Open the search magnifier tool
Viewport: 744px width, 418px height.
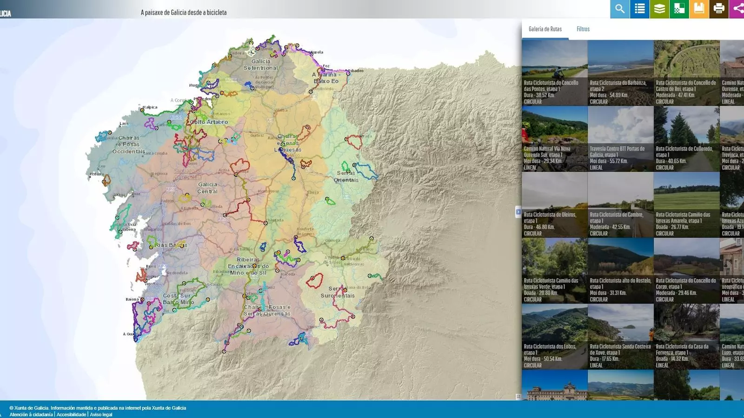(x=619, y=9)
